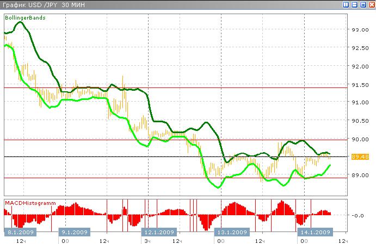This screenshot has width=376, height=244.
Task: Click the 8.1.2009 date marker
Action: [19, 232]
